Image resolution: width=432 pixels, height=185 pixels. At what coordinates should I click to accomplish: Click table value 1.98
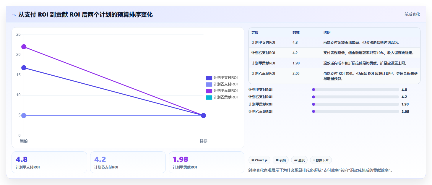[x=296, y=63]
